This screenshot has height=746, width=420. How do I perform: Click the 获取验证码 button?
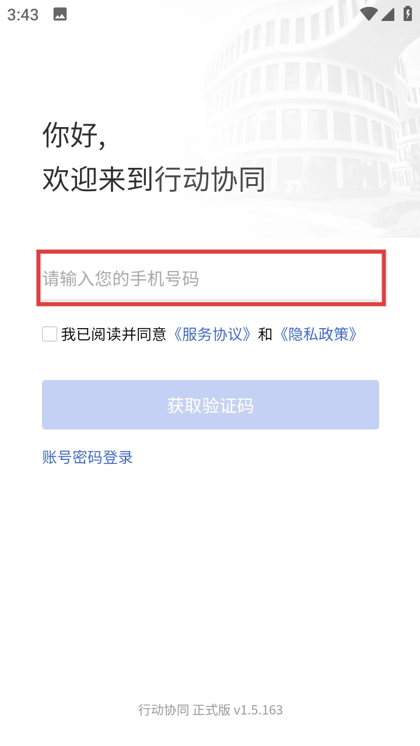point(211,405)
